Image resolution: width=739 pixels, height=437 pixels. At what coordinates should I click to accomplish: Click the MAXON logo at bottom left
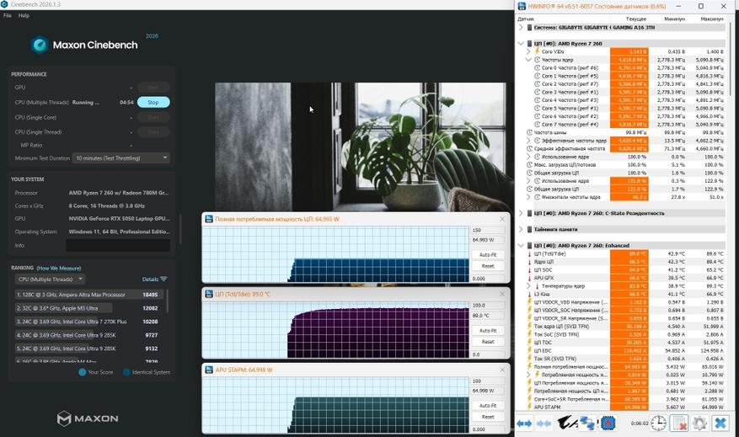click(88, 418)
